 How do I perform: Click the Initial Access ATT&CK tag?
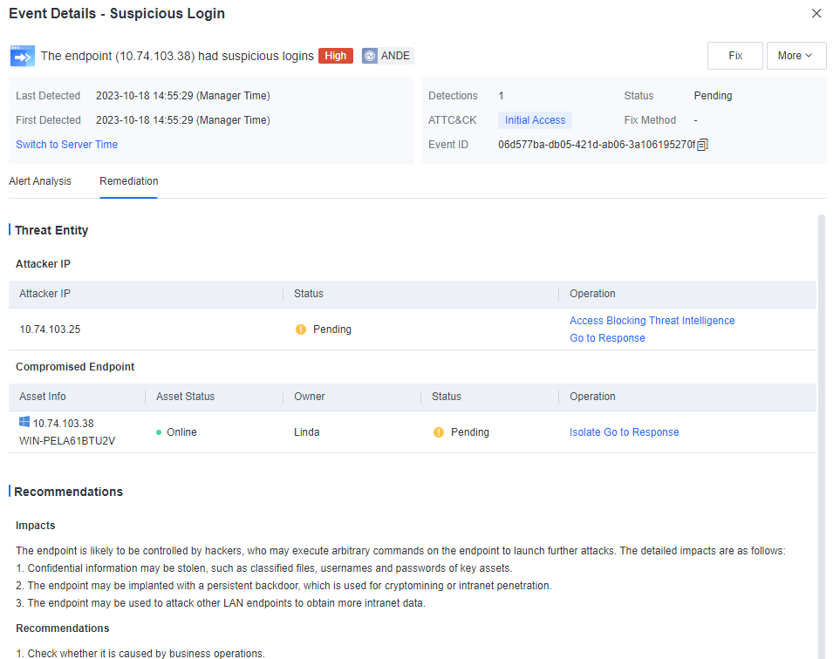click(x=535, y=120)
